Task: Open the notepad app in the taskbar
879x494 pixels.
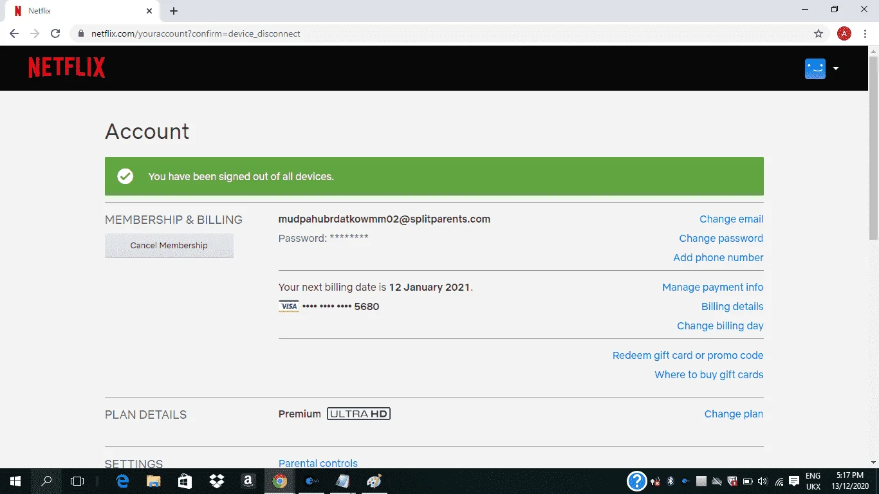Action: point(342,481)
